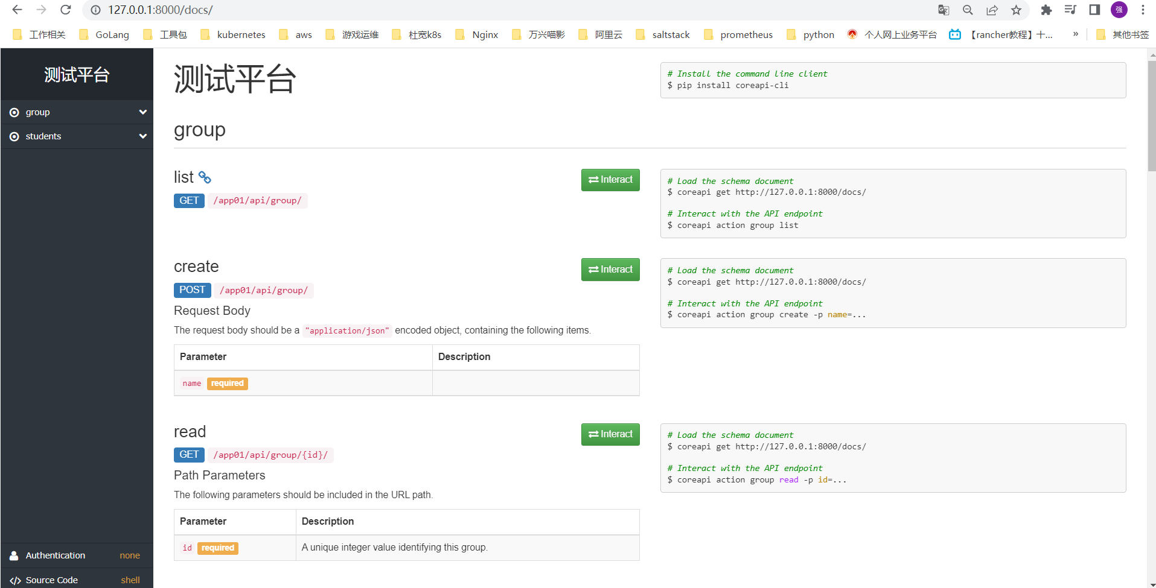Screen dimensions: 1156x588
Task: Click the share page icon
Action: pyautogui.click(x=992, y=10)
